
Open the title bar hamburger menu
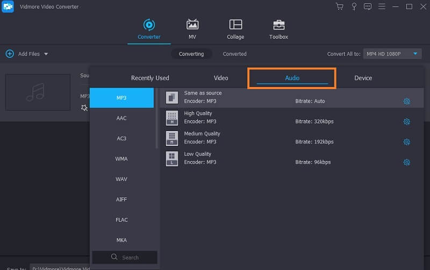pyautogui.click(x=382, y=6)
